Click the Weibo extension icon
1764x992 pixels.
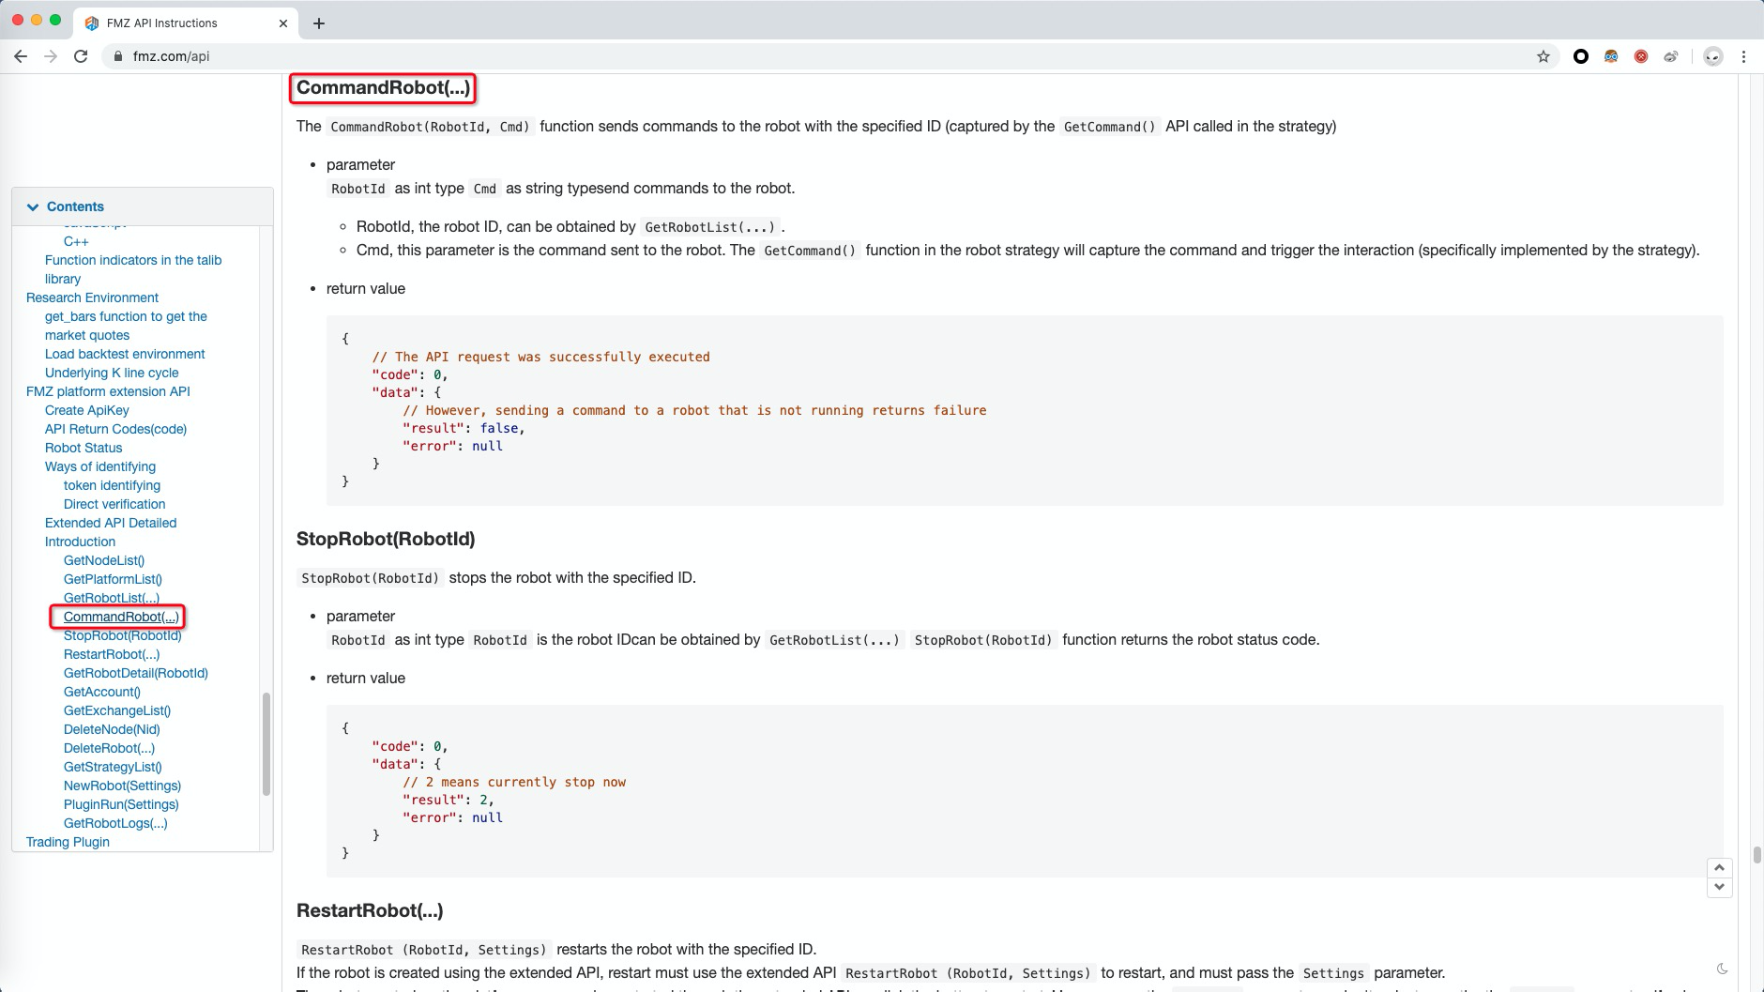pyautogui.click(x=1671, y=56)
